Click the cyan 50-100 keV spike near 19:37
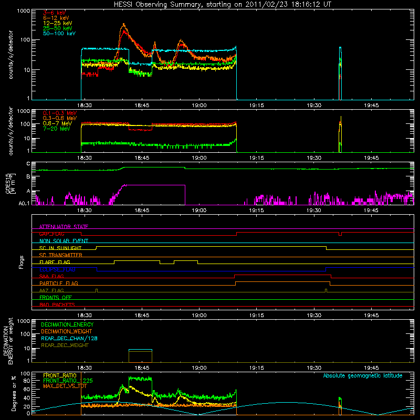Image resolution: width=420 pixels, height=420 pixels. tap(340, 72)
